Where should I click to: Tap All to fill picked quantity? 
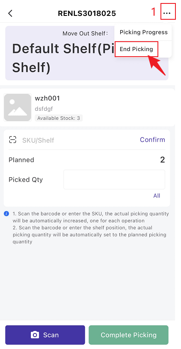coord(157,196)
